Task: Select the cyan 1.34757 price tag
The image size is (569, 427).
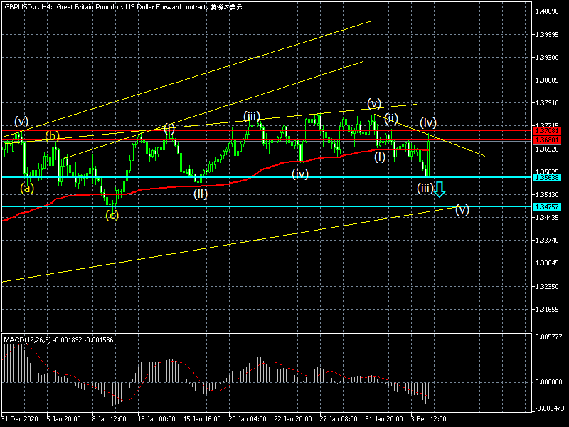Action: (x=548, y=206)
